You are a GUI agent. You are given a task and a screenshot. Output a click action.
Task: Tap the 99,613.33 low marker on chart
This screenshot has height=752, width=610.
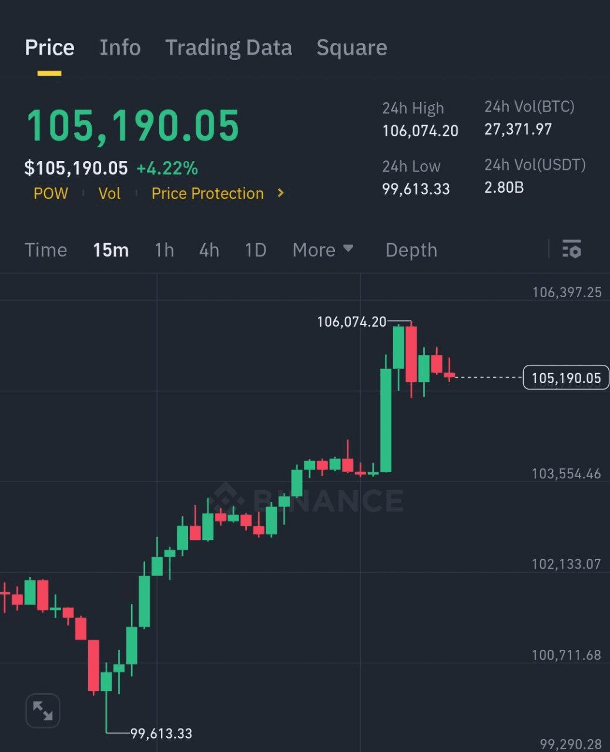click(161, 733)
